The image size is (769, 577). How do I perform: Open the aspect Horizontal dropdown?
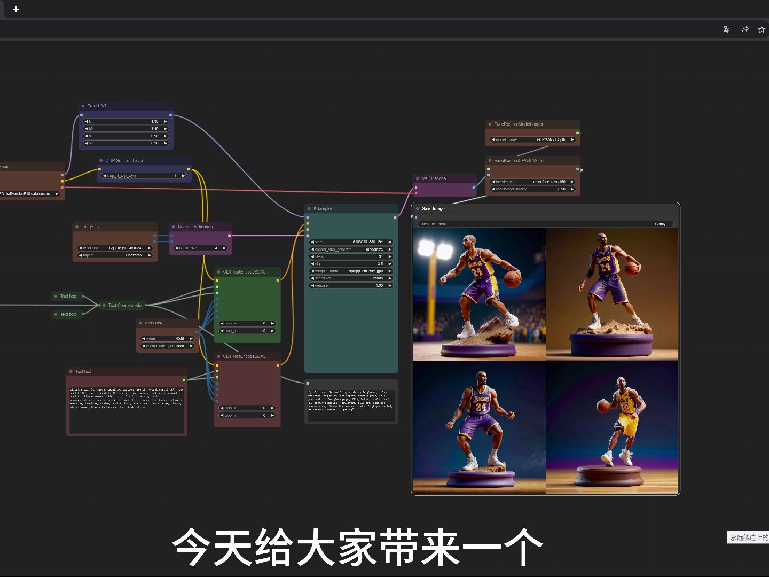tap(115, 255)
